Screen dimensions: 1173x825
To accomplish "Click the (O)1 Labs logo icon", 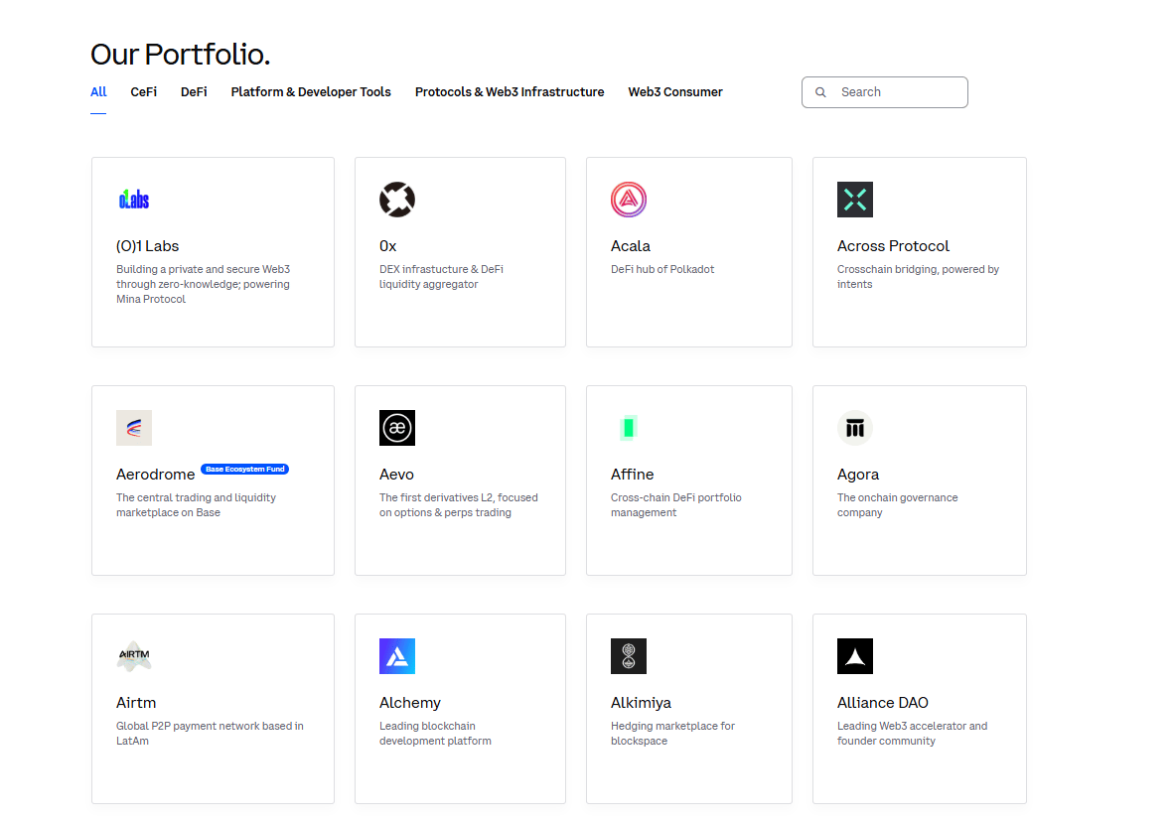I will [x=134, y=200].
